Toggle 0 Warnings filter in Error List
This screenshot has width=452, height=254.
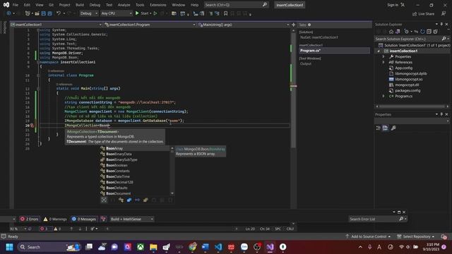coord(55,219)
